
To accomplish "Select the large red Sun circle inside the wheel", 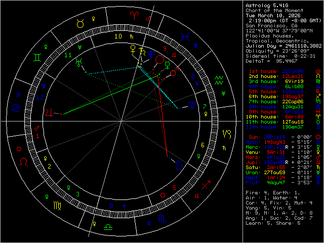I will [x=159, y=60].
